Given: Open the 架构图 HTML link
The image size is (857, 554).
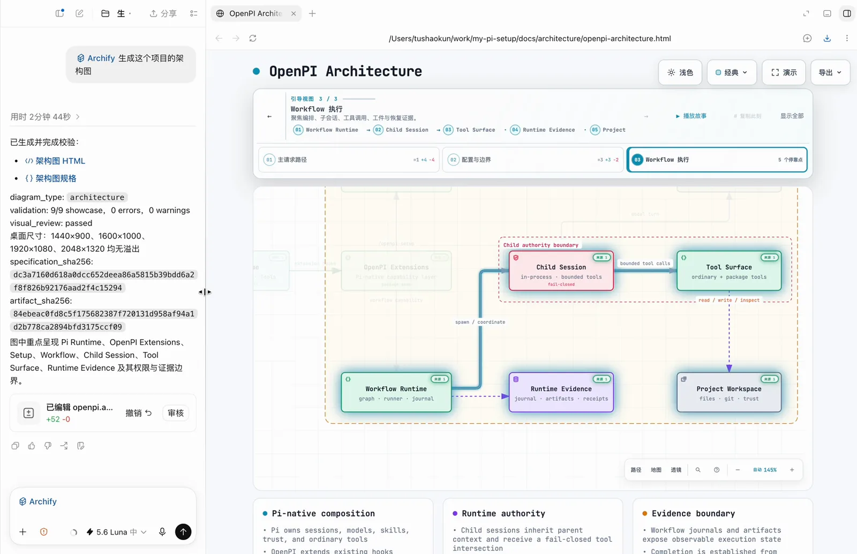Looking at the screenshot, I should point(55,161).
